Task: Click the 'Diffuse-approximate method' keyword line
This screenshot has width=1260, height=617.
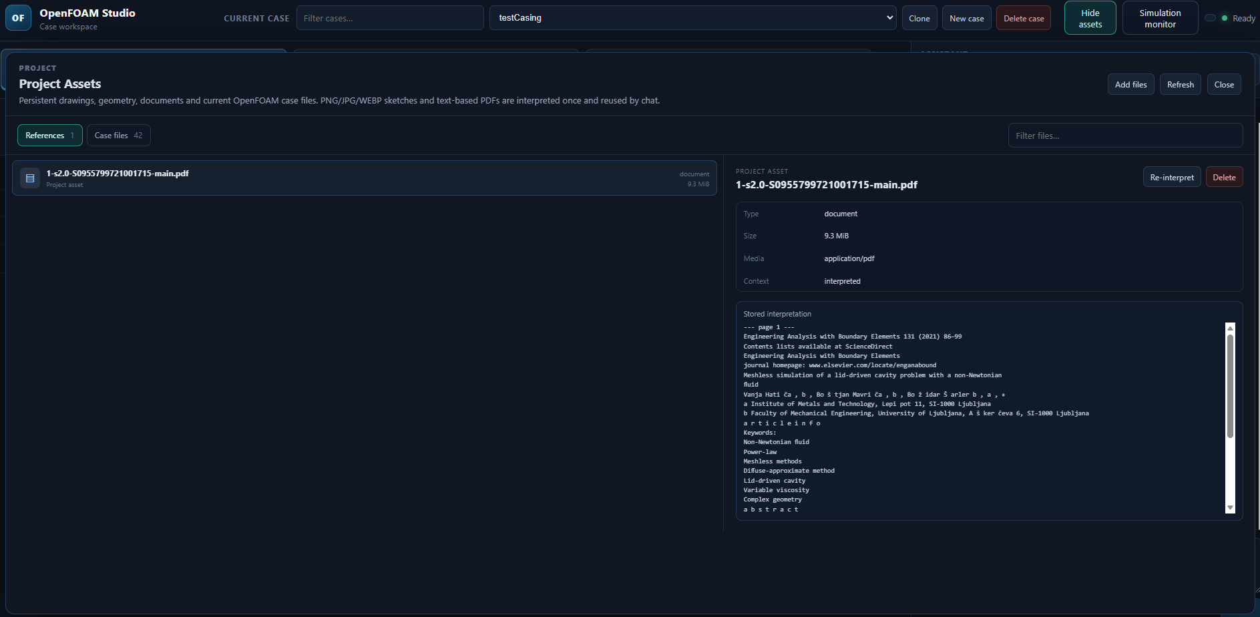Action: coord(789,471)
